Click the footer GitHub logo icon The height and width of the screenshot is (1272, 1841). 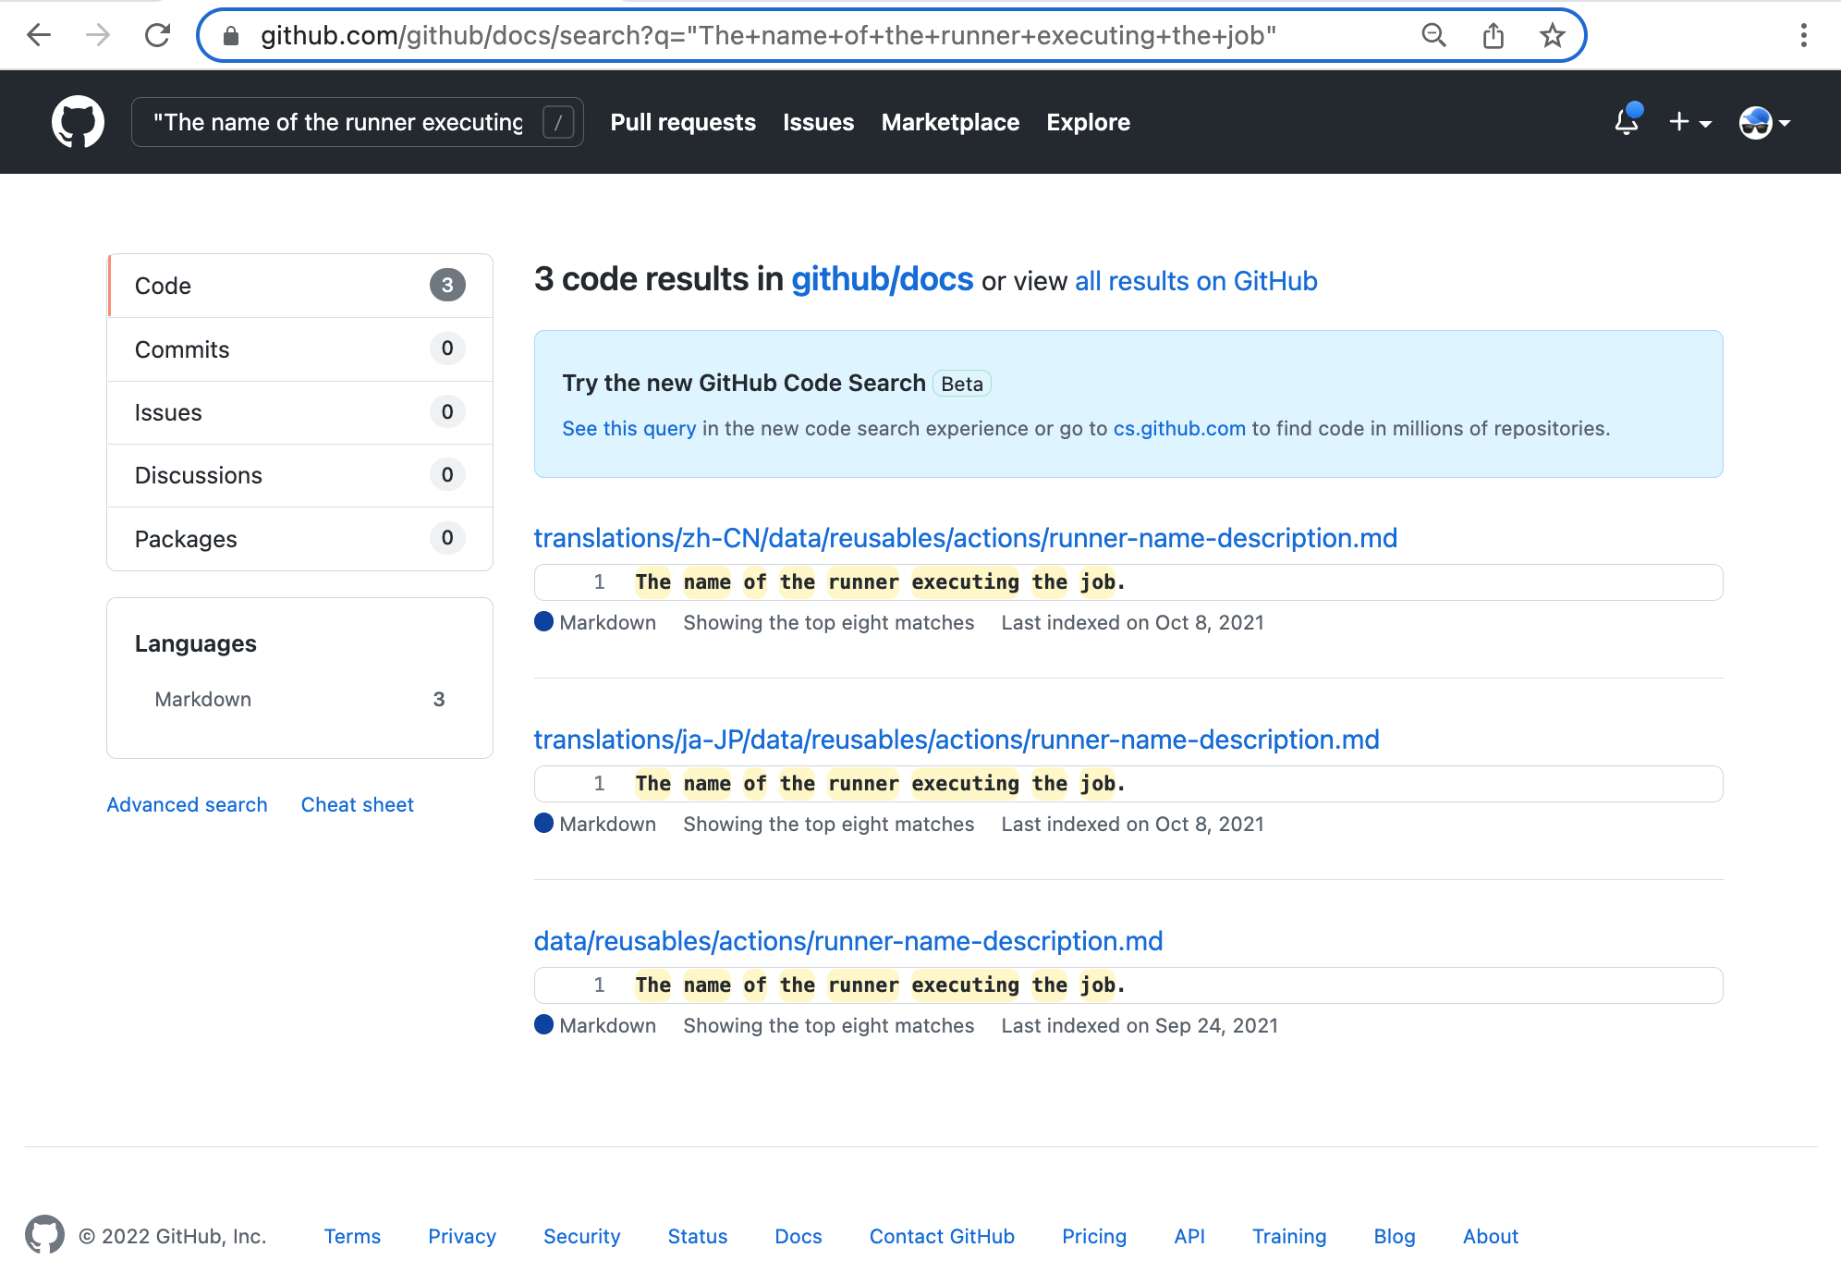(44, 1235)
